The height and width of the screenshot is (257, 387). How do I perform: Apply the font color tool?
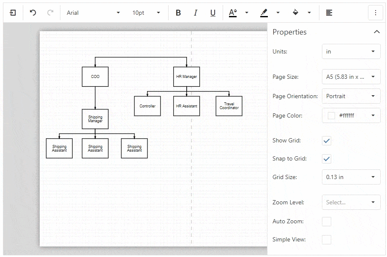(233, 13)
